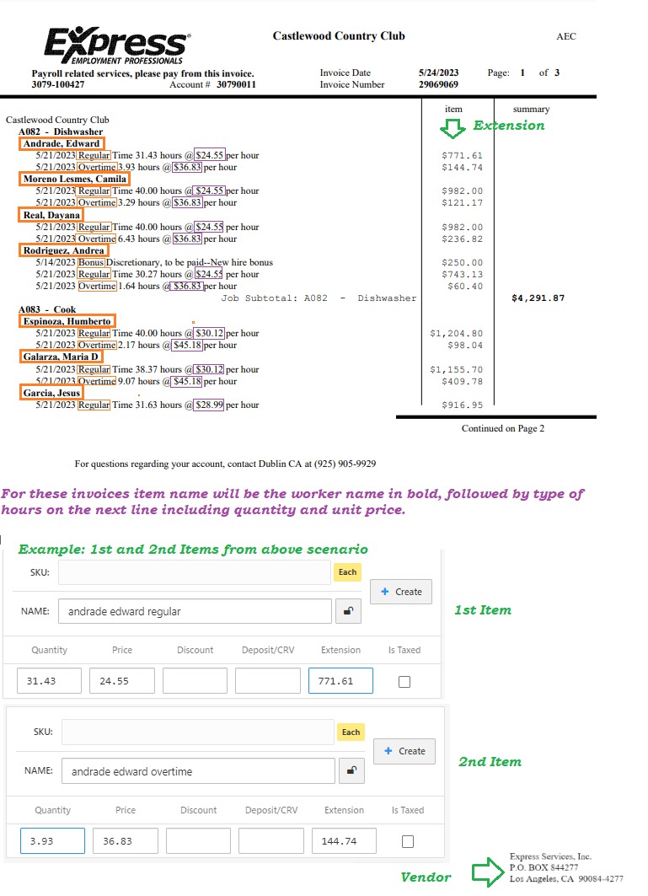Click the unlock icon beside andrade edward overtime
Viewport: 648px width, 896px height.
[351, 771]
